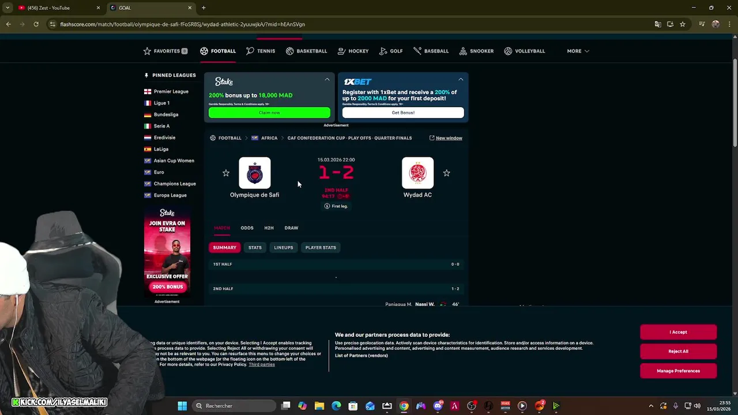Open the Windows Start menu
The image size is (738, 415).
[182, 406]
